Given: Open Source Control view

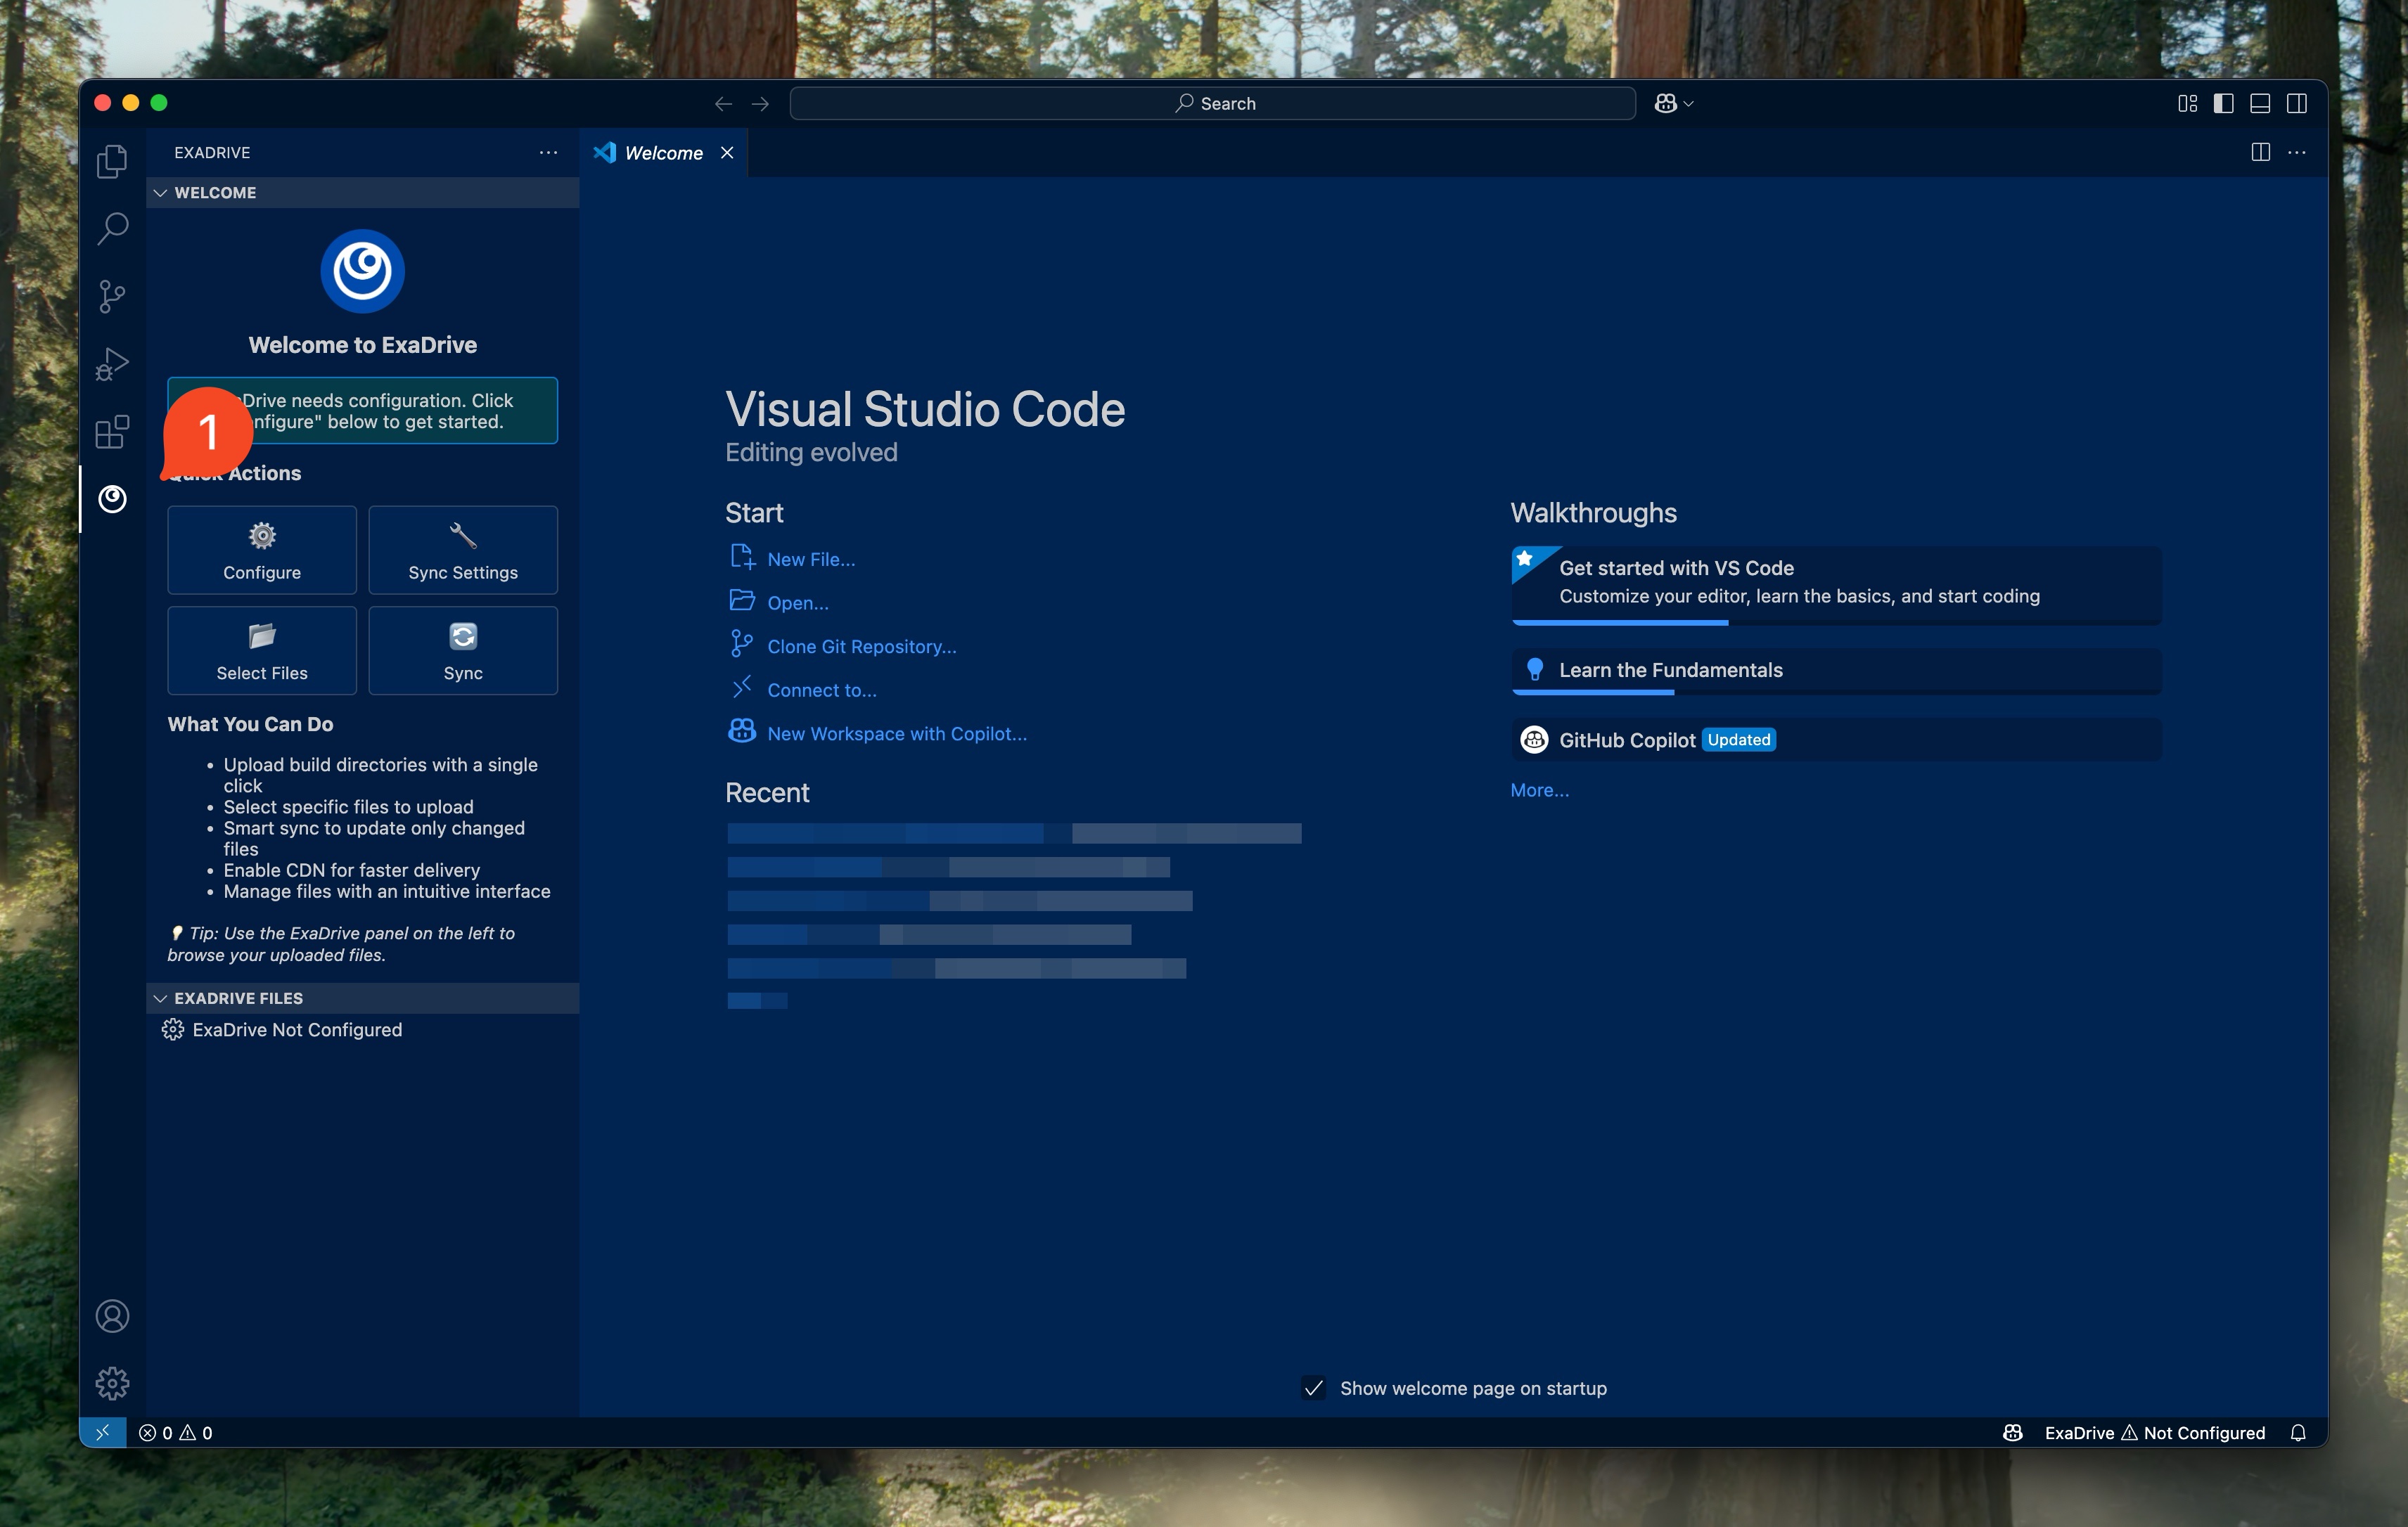Looking at the screenshot, I should 112,297.
